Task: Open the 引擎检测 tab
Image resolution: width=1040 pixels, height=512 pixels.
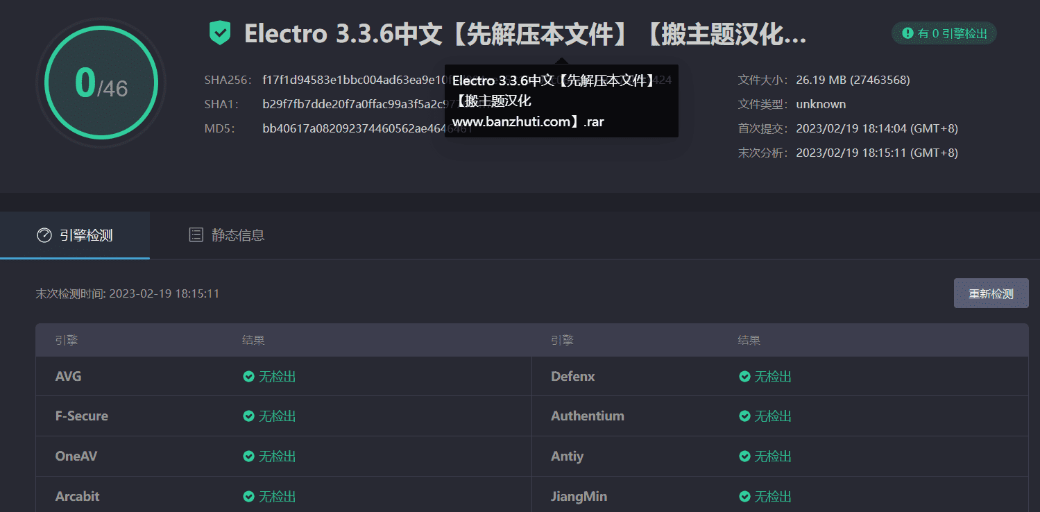Action: coord(75,235)
